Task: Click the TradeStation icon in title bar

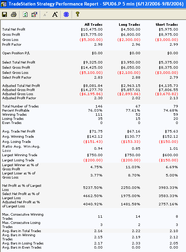Action: tap(4, 4)
